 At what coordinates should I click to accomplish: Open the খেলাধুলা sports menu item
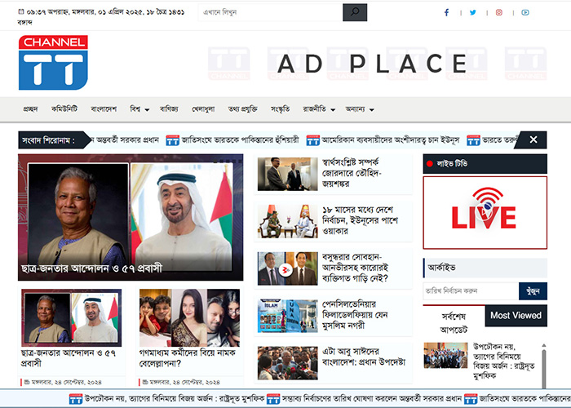pos(209,109)
